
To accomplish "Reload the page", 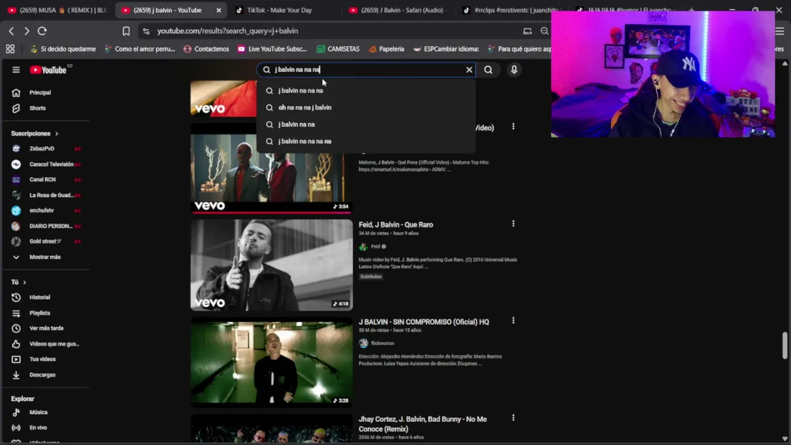I will click(42, 31).
